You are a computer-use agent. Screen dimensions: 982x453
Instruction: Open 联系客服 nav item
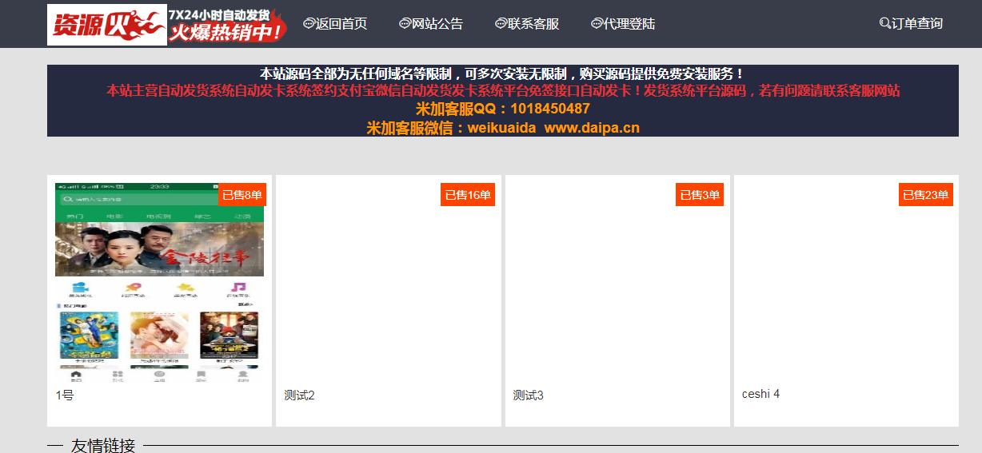click(533, 24)
